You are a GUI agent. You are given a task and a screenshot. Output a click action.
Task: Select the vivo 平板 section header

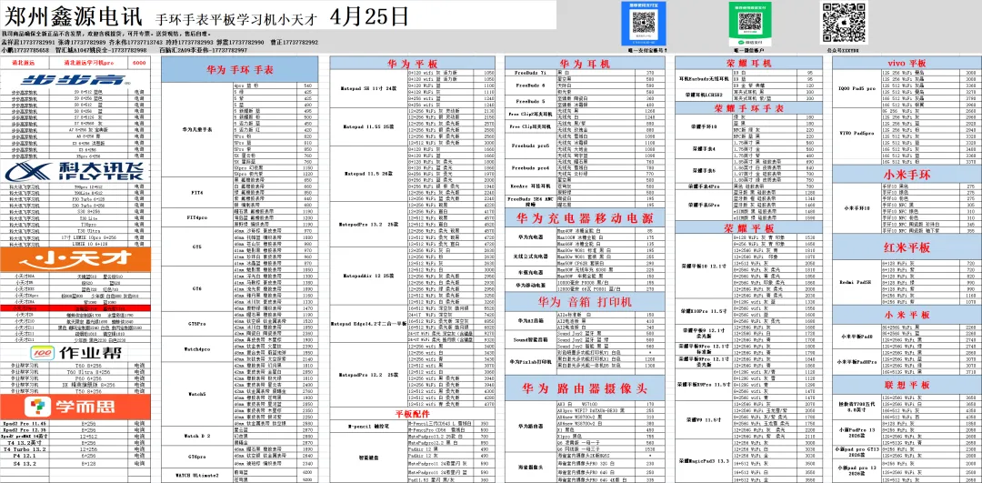coord(907,64)
